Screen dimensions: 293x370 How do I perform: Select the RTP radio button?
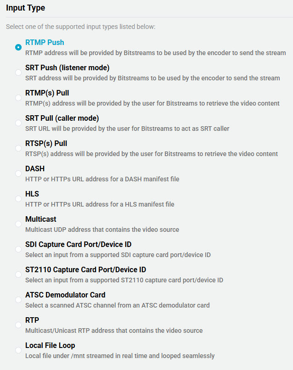coord(18,325)
